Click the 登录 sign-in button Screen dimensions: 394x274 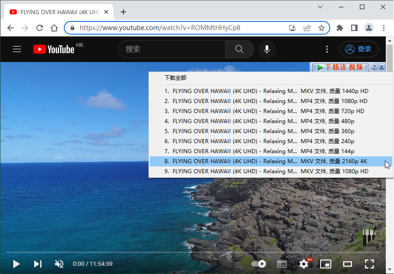pyautogui.click(x=359, y=49)
